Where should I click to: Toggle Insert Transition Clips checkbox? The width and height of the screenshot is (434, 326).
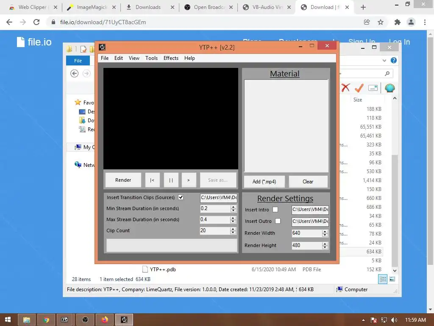coord(181,197)
